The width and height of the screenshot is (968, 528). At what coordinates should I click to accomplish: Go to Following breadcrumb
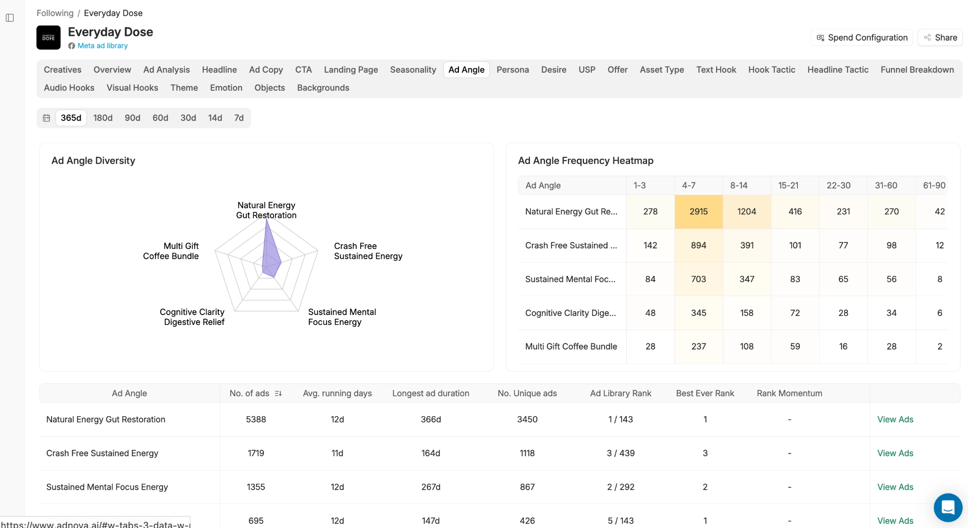coord(55,13)
